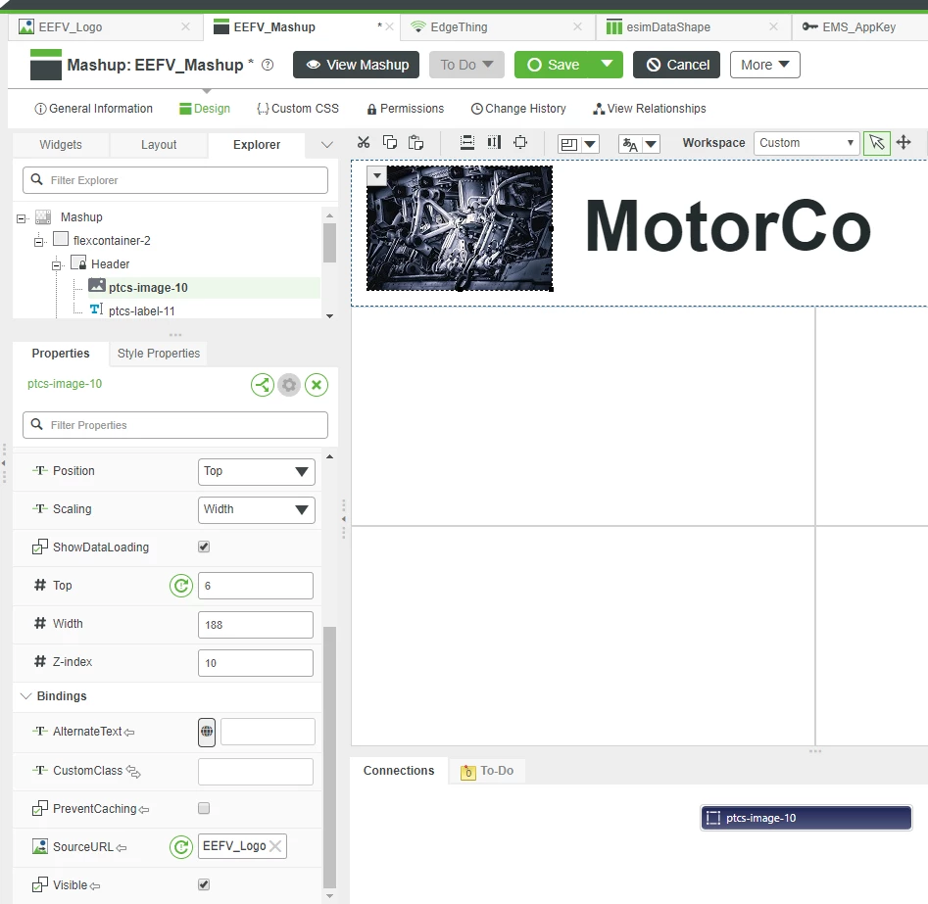Click the Save button

coord(560,65)
